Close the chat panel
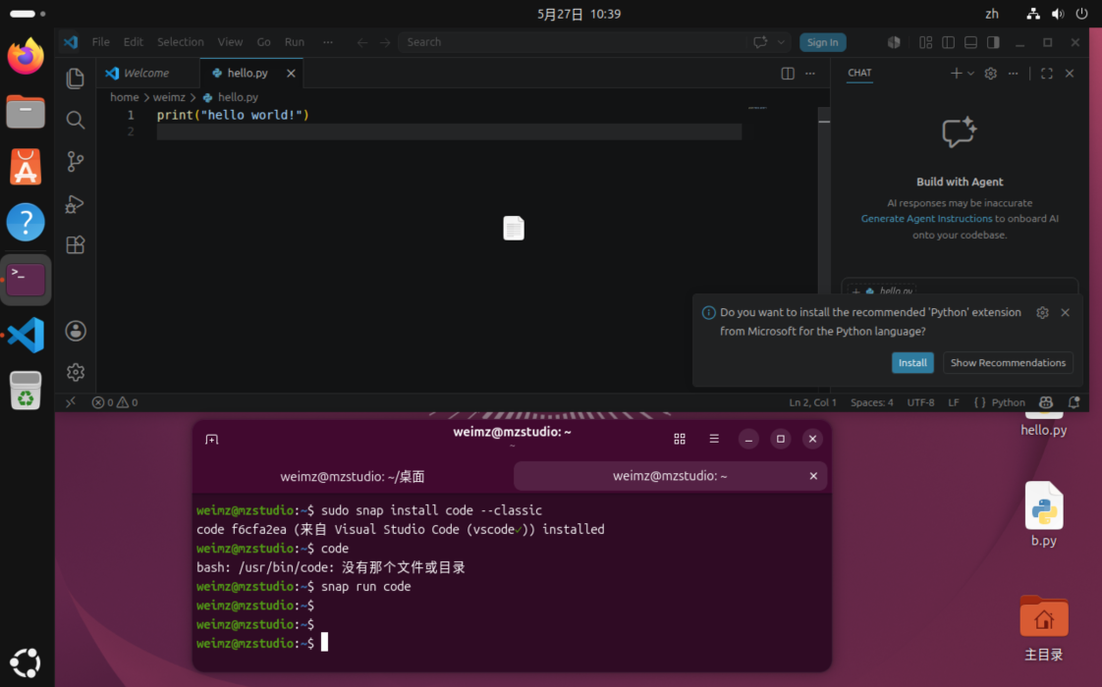The image size is (1102, 687). point(1070,73)
